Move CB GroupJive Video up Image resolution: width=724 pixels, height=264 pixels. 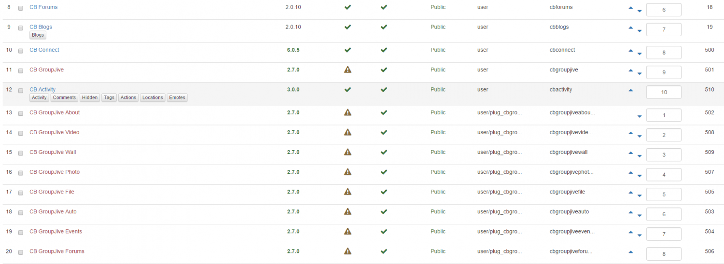click(630, 133)
